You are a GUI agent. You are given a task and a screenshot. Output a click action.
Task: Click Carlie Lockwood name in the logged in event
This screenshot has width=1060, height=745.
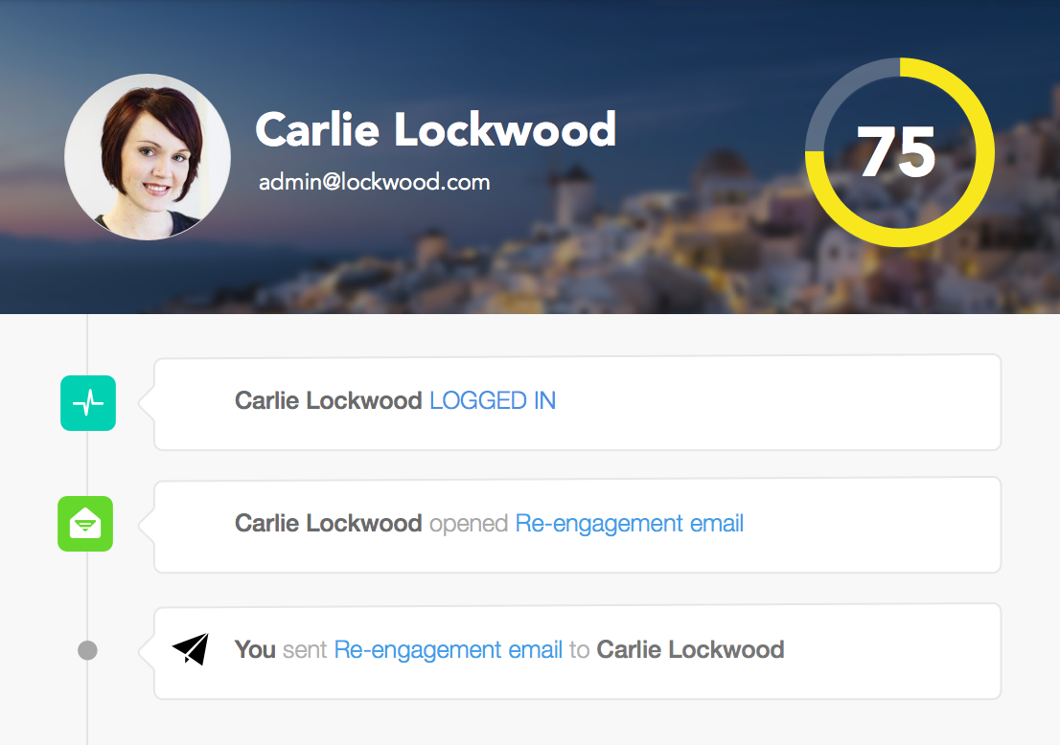pos(328,400)
